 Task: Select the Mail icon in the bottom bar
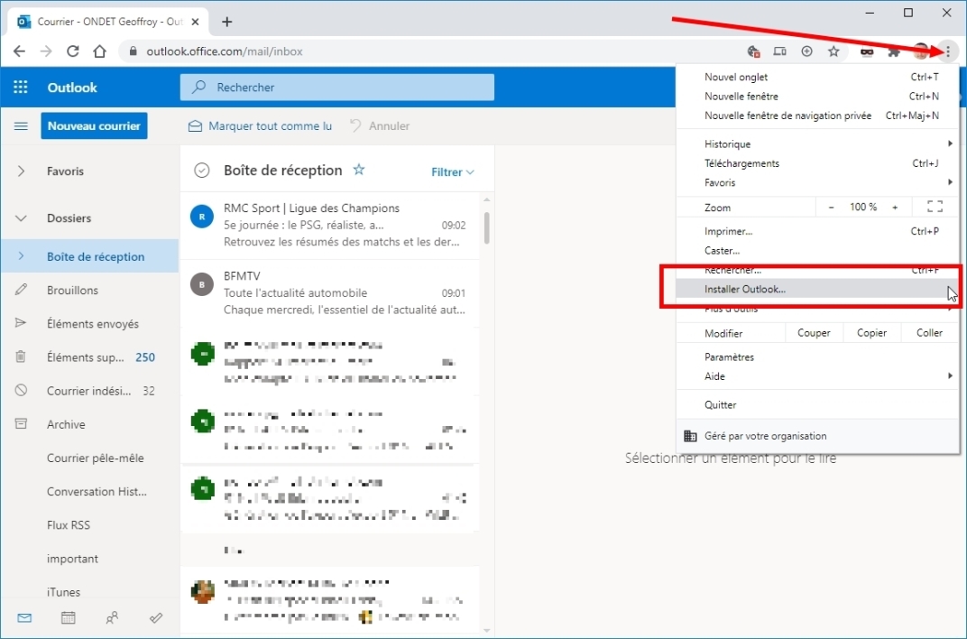pyautogui.click(x=23, y=617)
